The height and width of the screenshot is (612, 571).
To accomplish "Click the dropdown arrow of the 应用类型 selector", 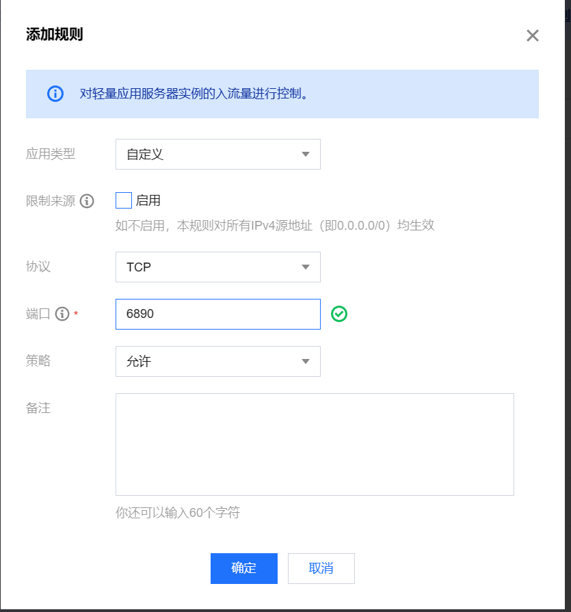I will click(x=305, y=154).
